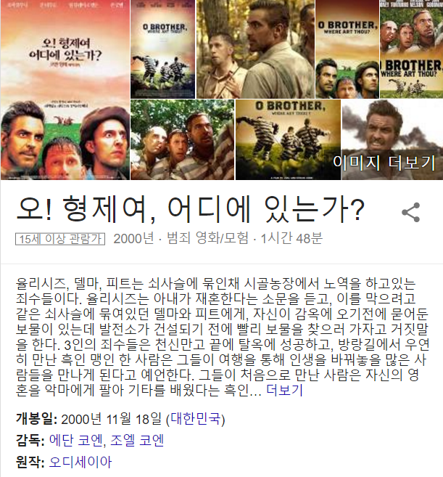Viewport: 443px width, 477px height.
Task: Click the 15세 이상 관람가 rating badge
Action: [x=60, y=239]
